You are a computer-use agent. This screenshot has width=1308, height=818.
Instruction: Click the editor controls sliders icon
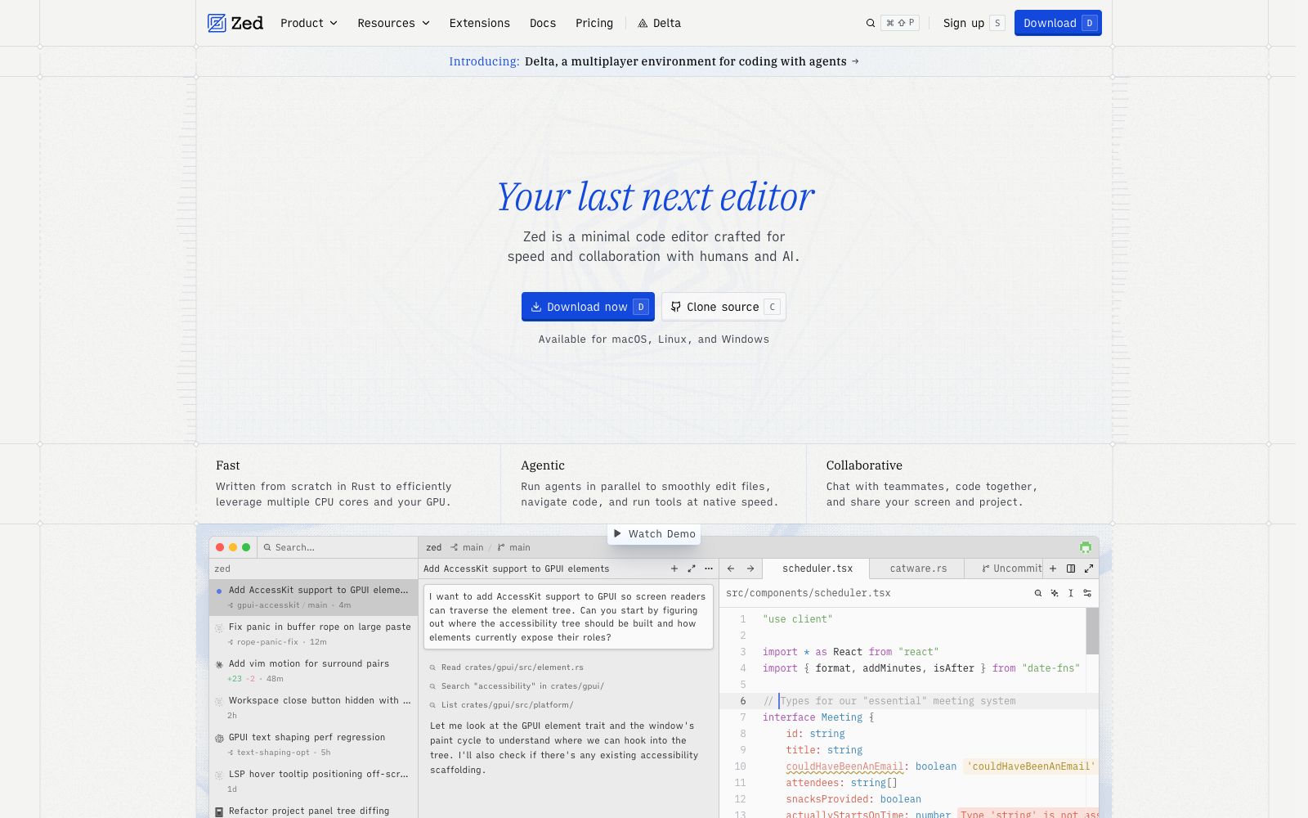pyautogui.click(x=1087, y=593)
